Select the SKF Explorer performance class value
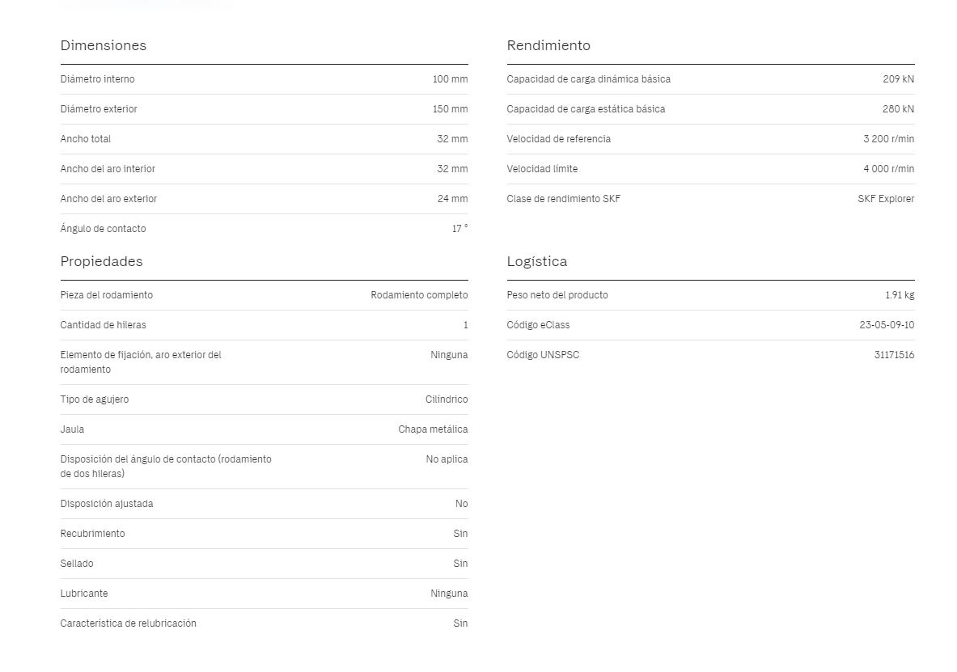 [886, 199]
